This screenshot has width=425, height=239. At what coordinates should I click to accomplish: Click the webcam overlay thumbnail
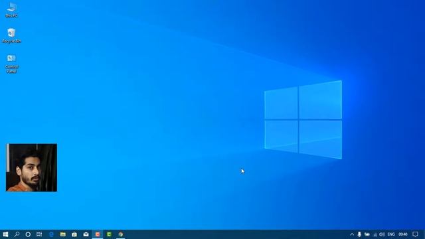[31, 167]
